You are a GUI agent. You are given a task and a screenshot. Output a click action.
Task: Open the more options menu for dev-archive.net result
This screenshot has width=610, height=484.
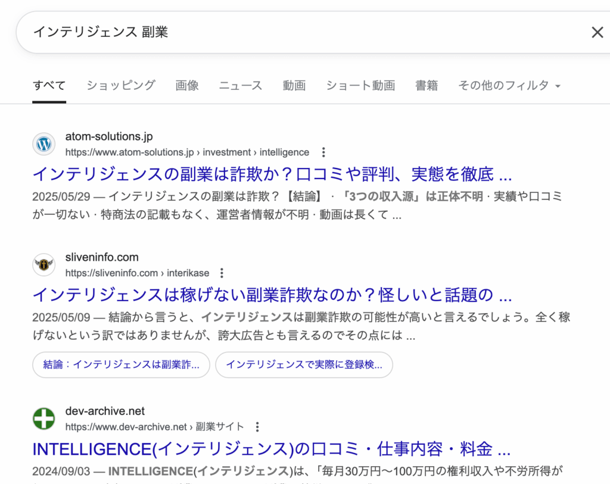tap(257, 427)
